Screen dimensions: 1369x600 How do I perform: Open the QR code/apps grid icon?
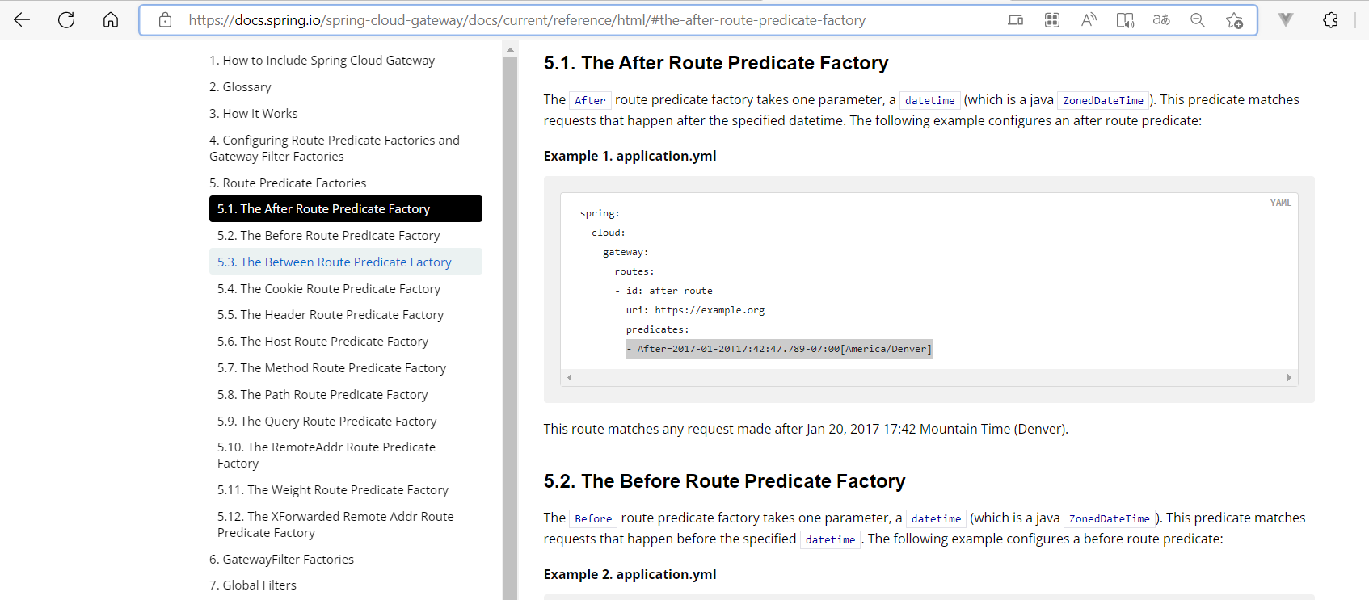pyautogui.click(x=1052, y=20)
